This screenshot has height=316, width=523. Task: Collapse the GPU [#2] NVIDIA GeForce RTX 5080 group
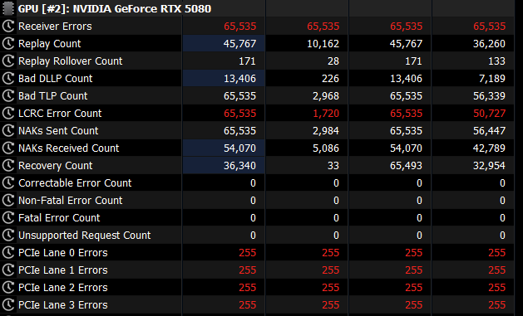click(115, 8)
